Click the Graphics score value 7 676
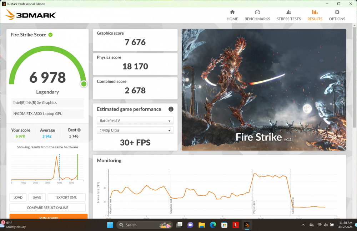357x231 pixels. (135, 42)
